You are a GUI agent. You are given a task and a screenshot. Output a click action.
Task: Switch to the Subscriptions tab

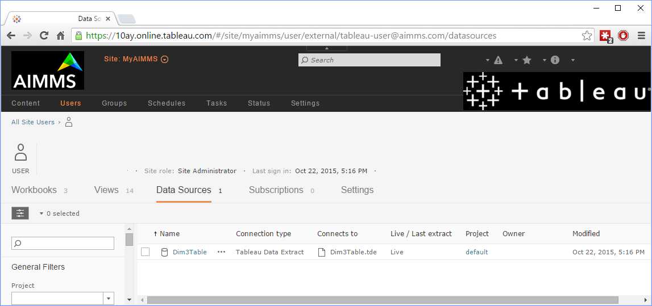281,190
